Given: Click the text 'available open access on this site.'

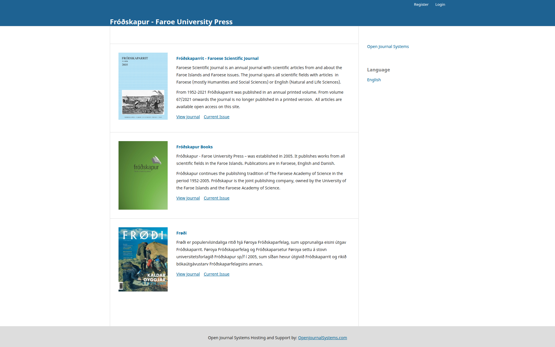Looking at the screenshot, I should tap(208, 107).
